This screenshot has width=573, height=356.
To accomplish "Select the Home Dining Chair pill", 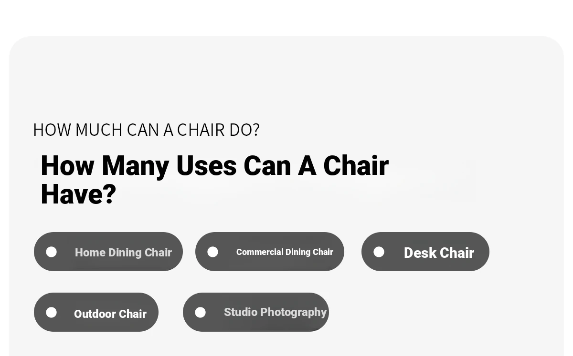I will (x=108, y=252).
